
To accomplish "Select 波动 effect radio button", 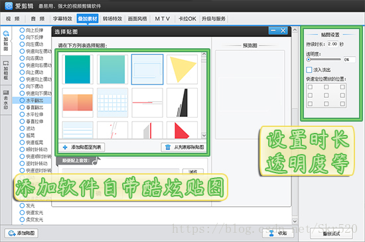I will [x=22, y=128].
